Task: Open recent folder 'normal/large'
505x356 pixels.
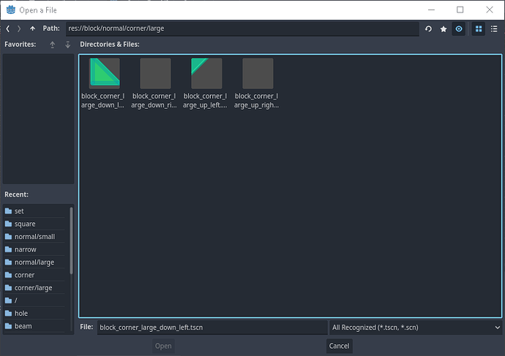Action: [35, 262]
